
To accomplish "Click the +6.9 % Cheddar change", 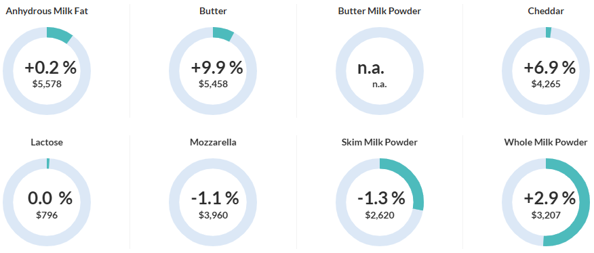I will (549, 68).
